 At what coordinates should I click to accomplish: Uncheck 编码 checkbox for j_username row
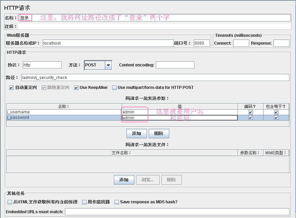[251, 112]
